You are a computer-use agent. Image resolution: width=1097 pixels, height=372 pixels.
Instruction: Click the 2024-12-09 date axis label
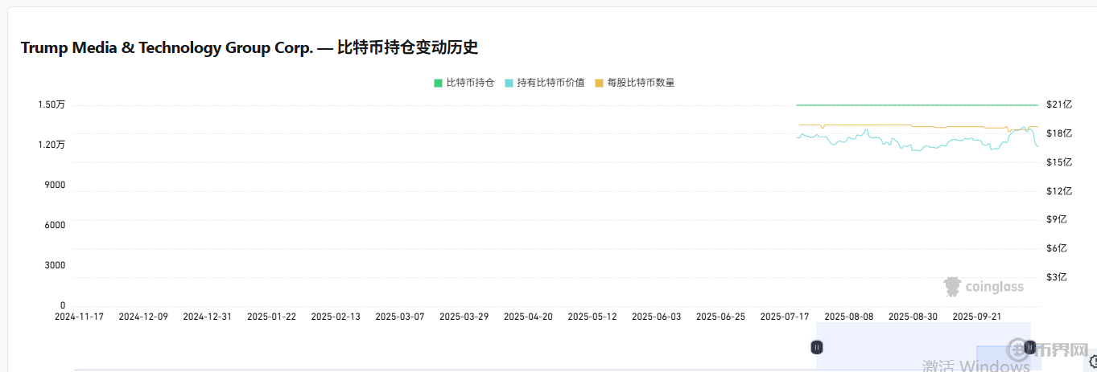click(143, 317)
